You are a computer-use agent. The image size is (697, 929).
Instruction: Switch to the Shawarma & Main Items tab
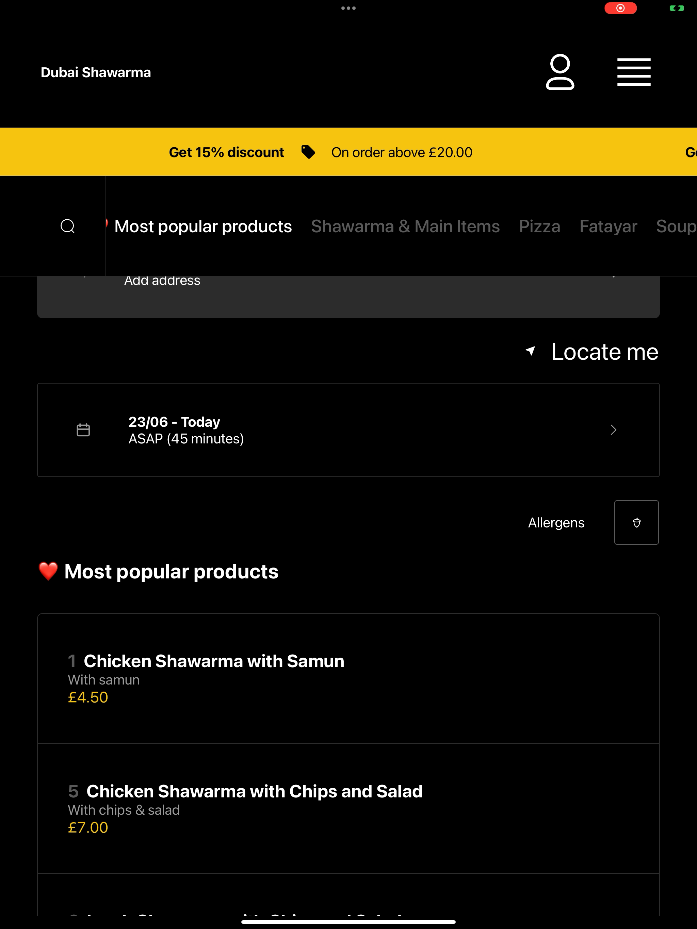[x=405, y=226]
